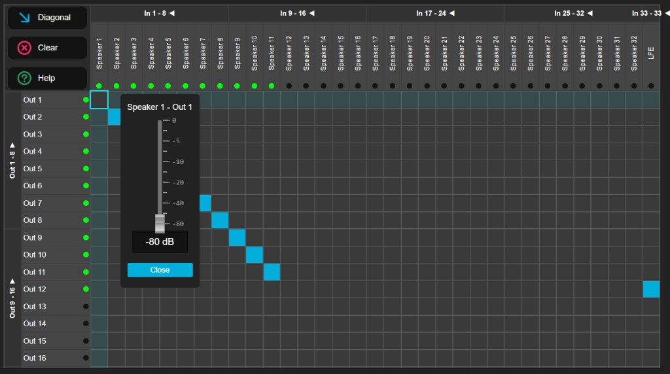Viewport: 670px width, 374px height.
Task: Select the Speaker 16 column header
Action: (x=358, y=54)
